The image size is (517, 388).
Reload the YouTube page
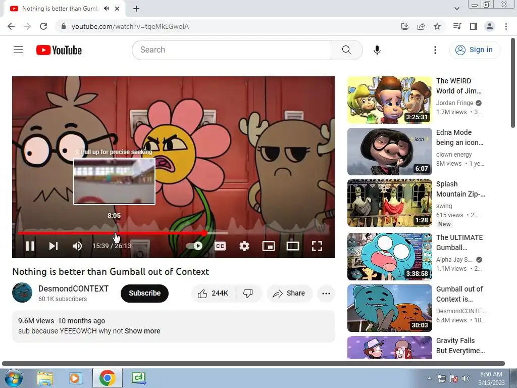43,26
